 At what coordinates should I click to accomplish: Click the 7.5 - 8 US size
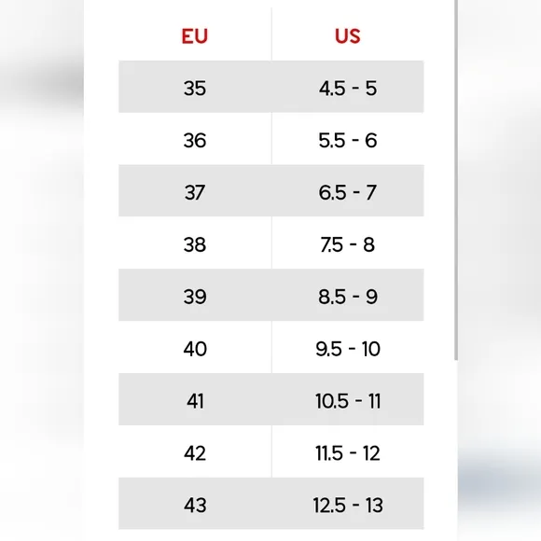pos(347,244)
